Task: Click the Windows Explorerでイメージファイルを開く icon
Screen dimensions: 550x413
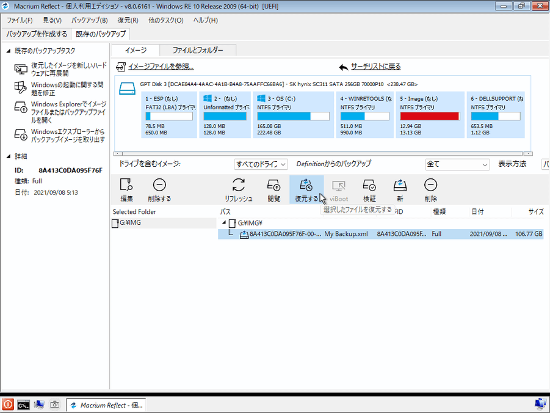Action: point(21,108)
